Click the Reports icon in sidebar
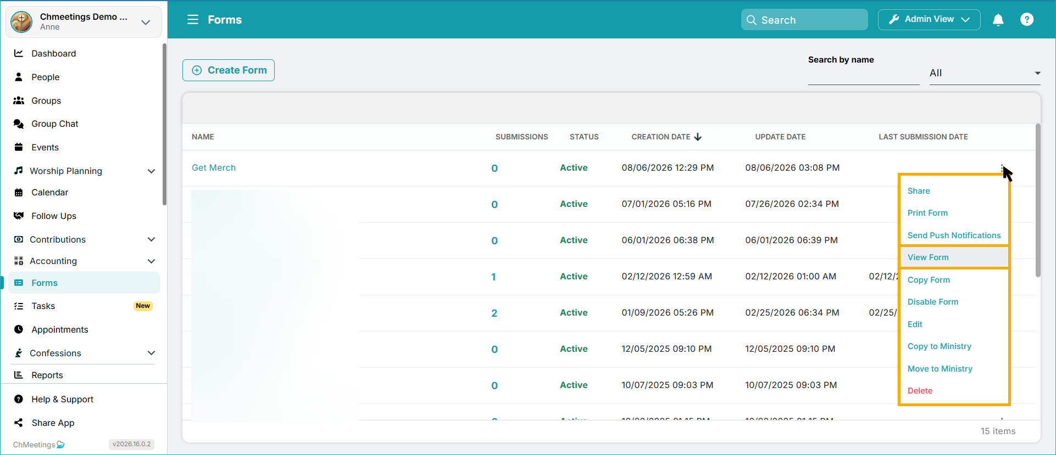This screenshot has height=455, width=1056. (19, 375)
